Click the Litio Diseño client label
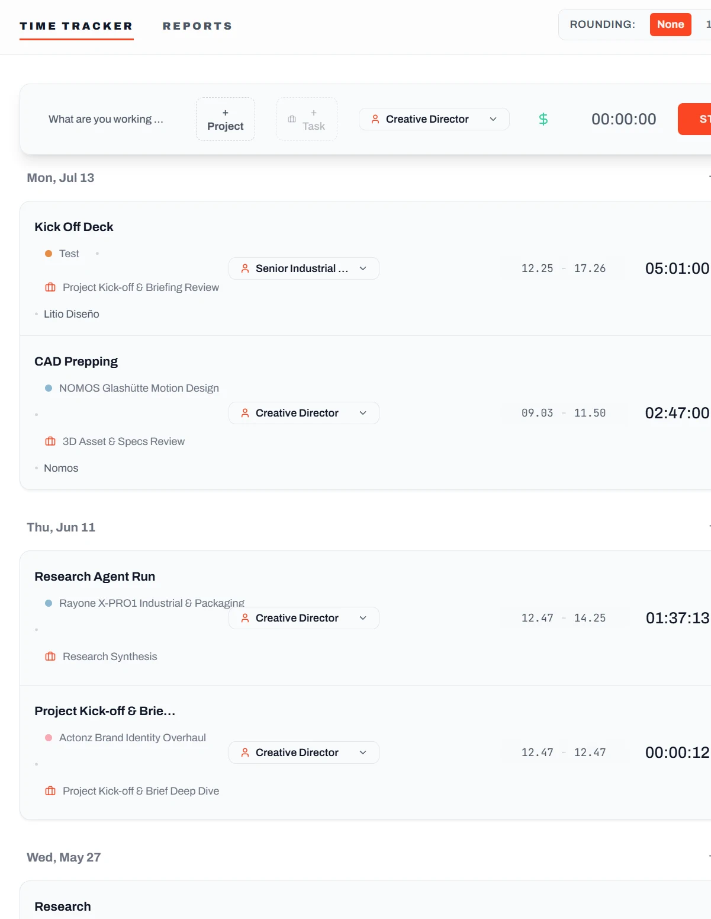The width and height of the screenshot is (711, 919). 72,314
